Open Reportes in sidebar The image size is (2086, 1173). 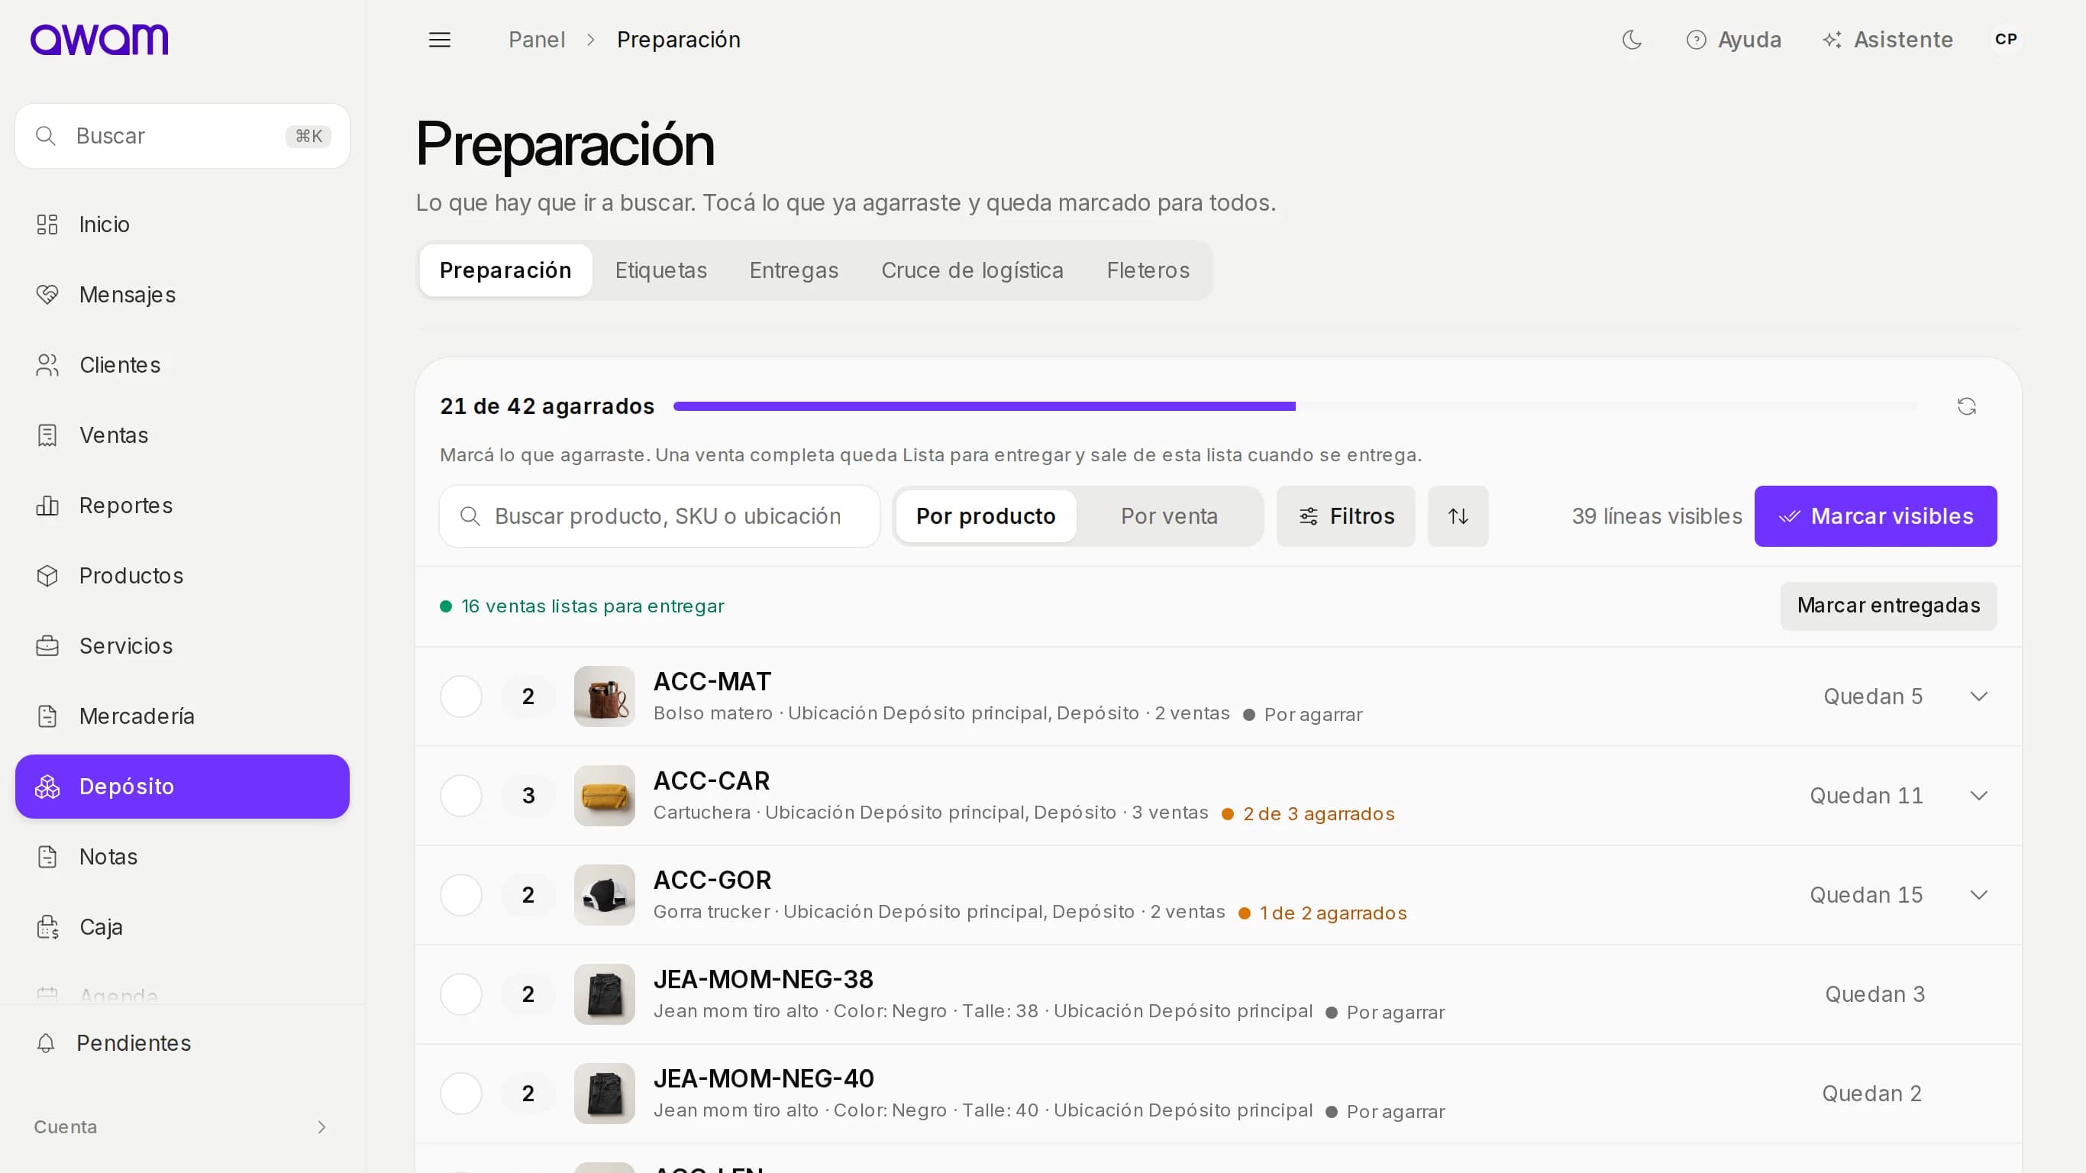(182, 506)
